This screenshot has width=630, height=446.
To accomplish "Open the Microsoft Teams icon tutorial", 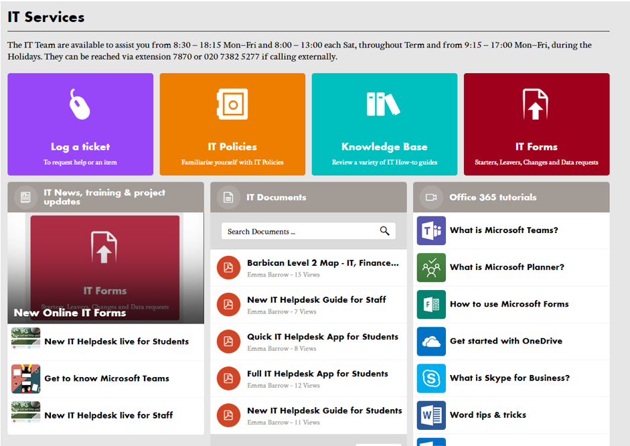I will pos(431,230).
